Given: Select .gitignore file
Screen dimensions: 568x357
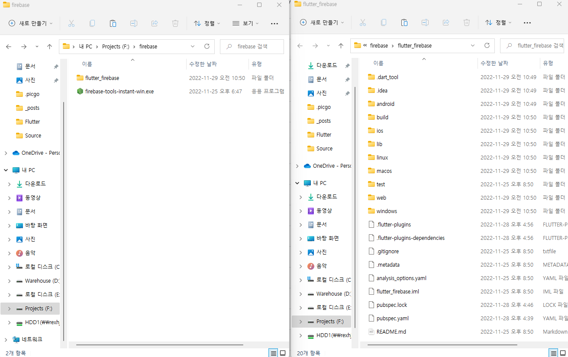Looking at the screenshot, I should pyautogui.click(x=383, y=251).
